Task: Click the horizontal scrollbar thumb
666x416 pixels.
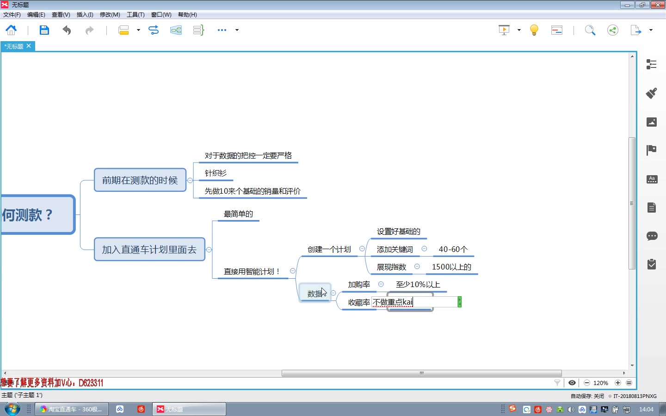Action: [x=422, y=373]
